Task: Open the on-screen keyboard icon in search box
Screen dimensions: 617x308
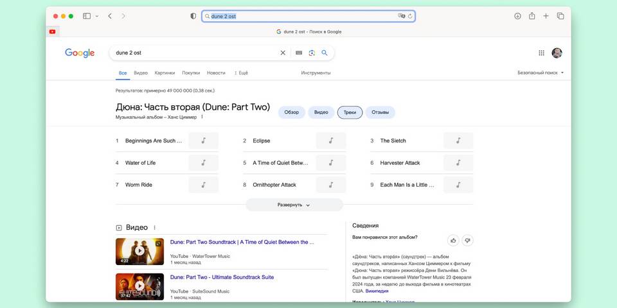Action: coord(299,53)
